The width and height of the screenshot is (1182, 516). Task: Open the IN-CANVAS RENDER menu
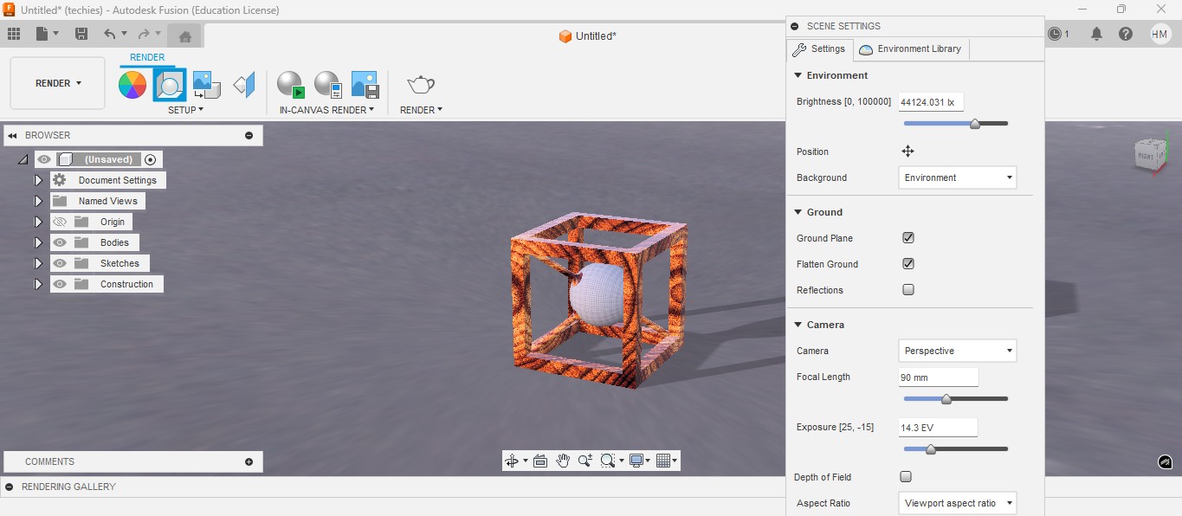pyautogui.click(x=327, y=110)
